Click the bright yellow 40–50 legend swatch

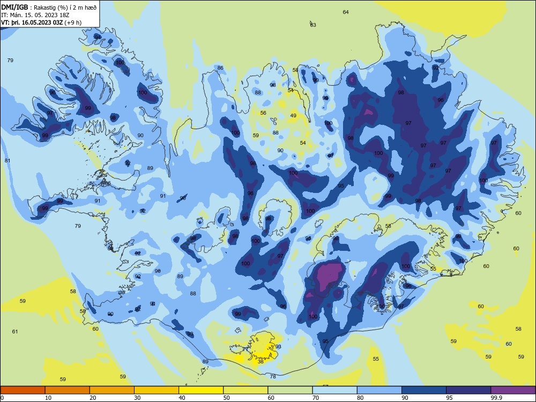201,390
